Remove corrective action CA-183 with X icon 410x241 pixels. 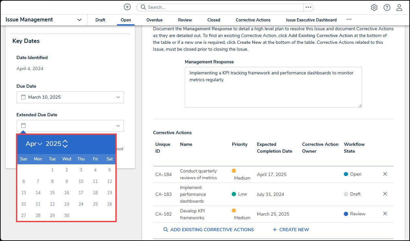(x=385, y=194)
